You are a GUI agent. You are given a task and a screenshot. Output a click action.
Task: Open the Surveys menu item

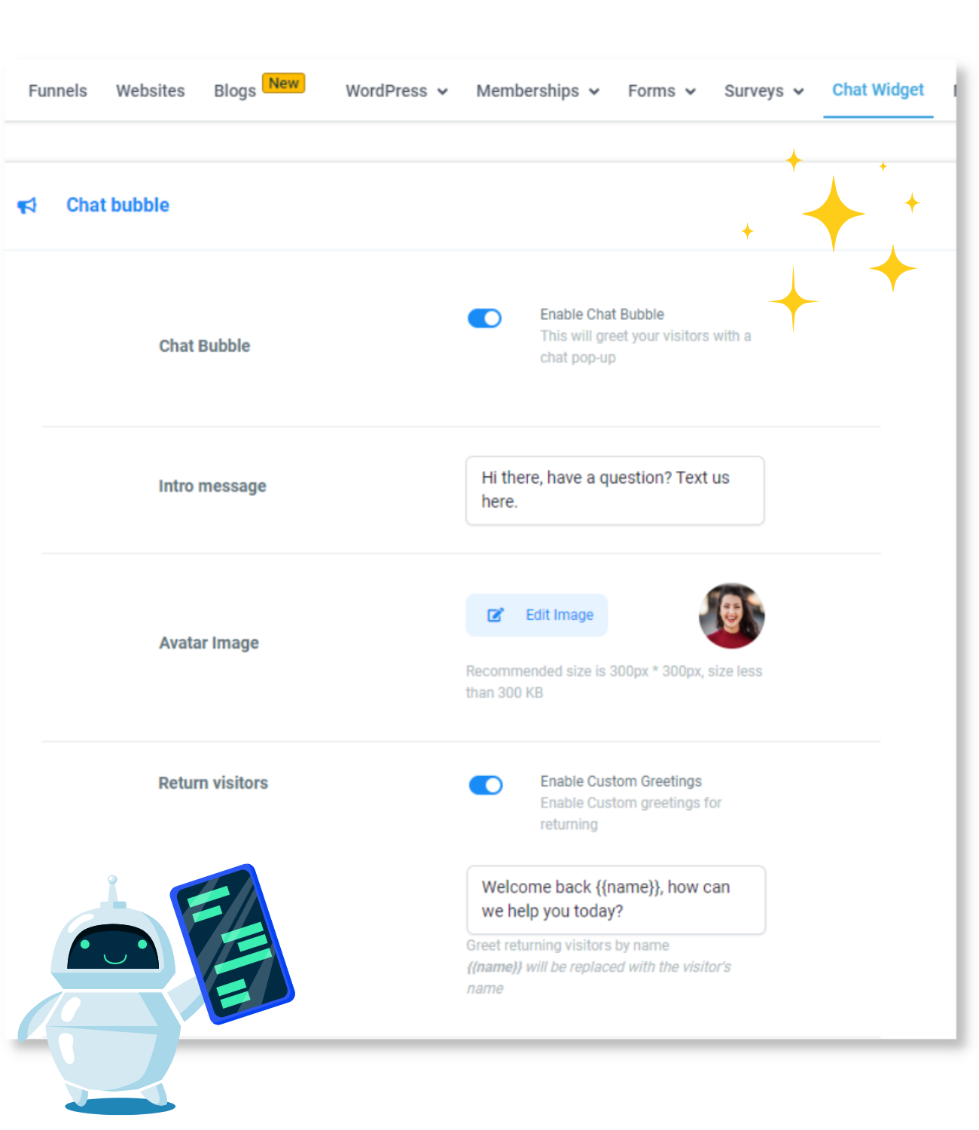[754, 91]
